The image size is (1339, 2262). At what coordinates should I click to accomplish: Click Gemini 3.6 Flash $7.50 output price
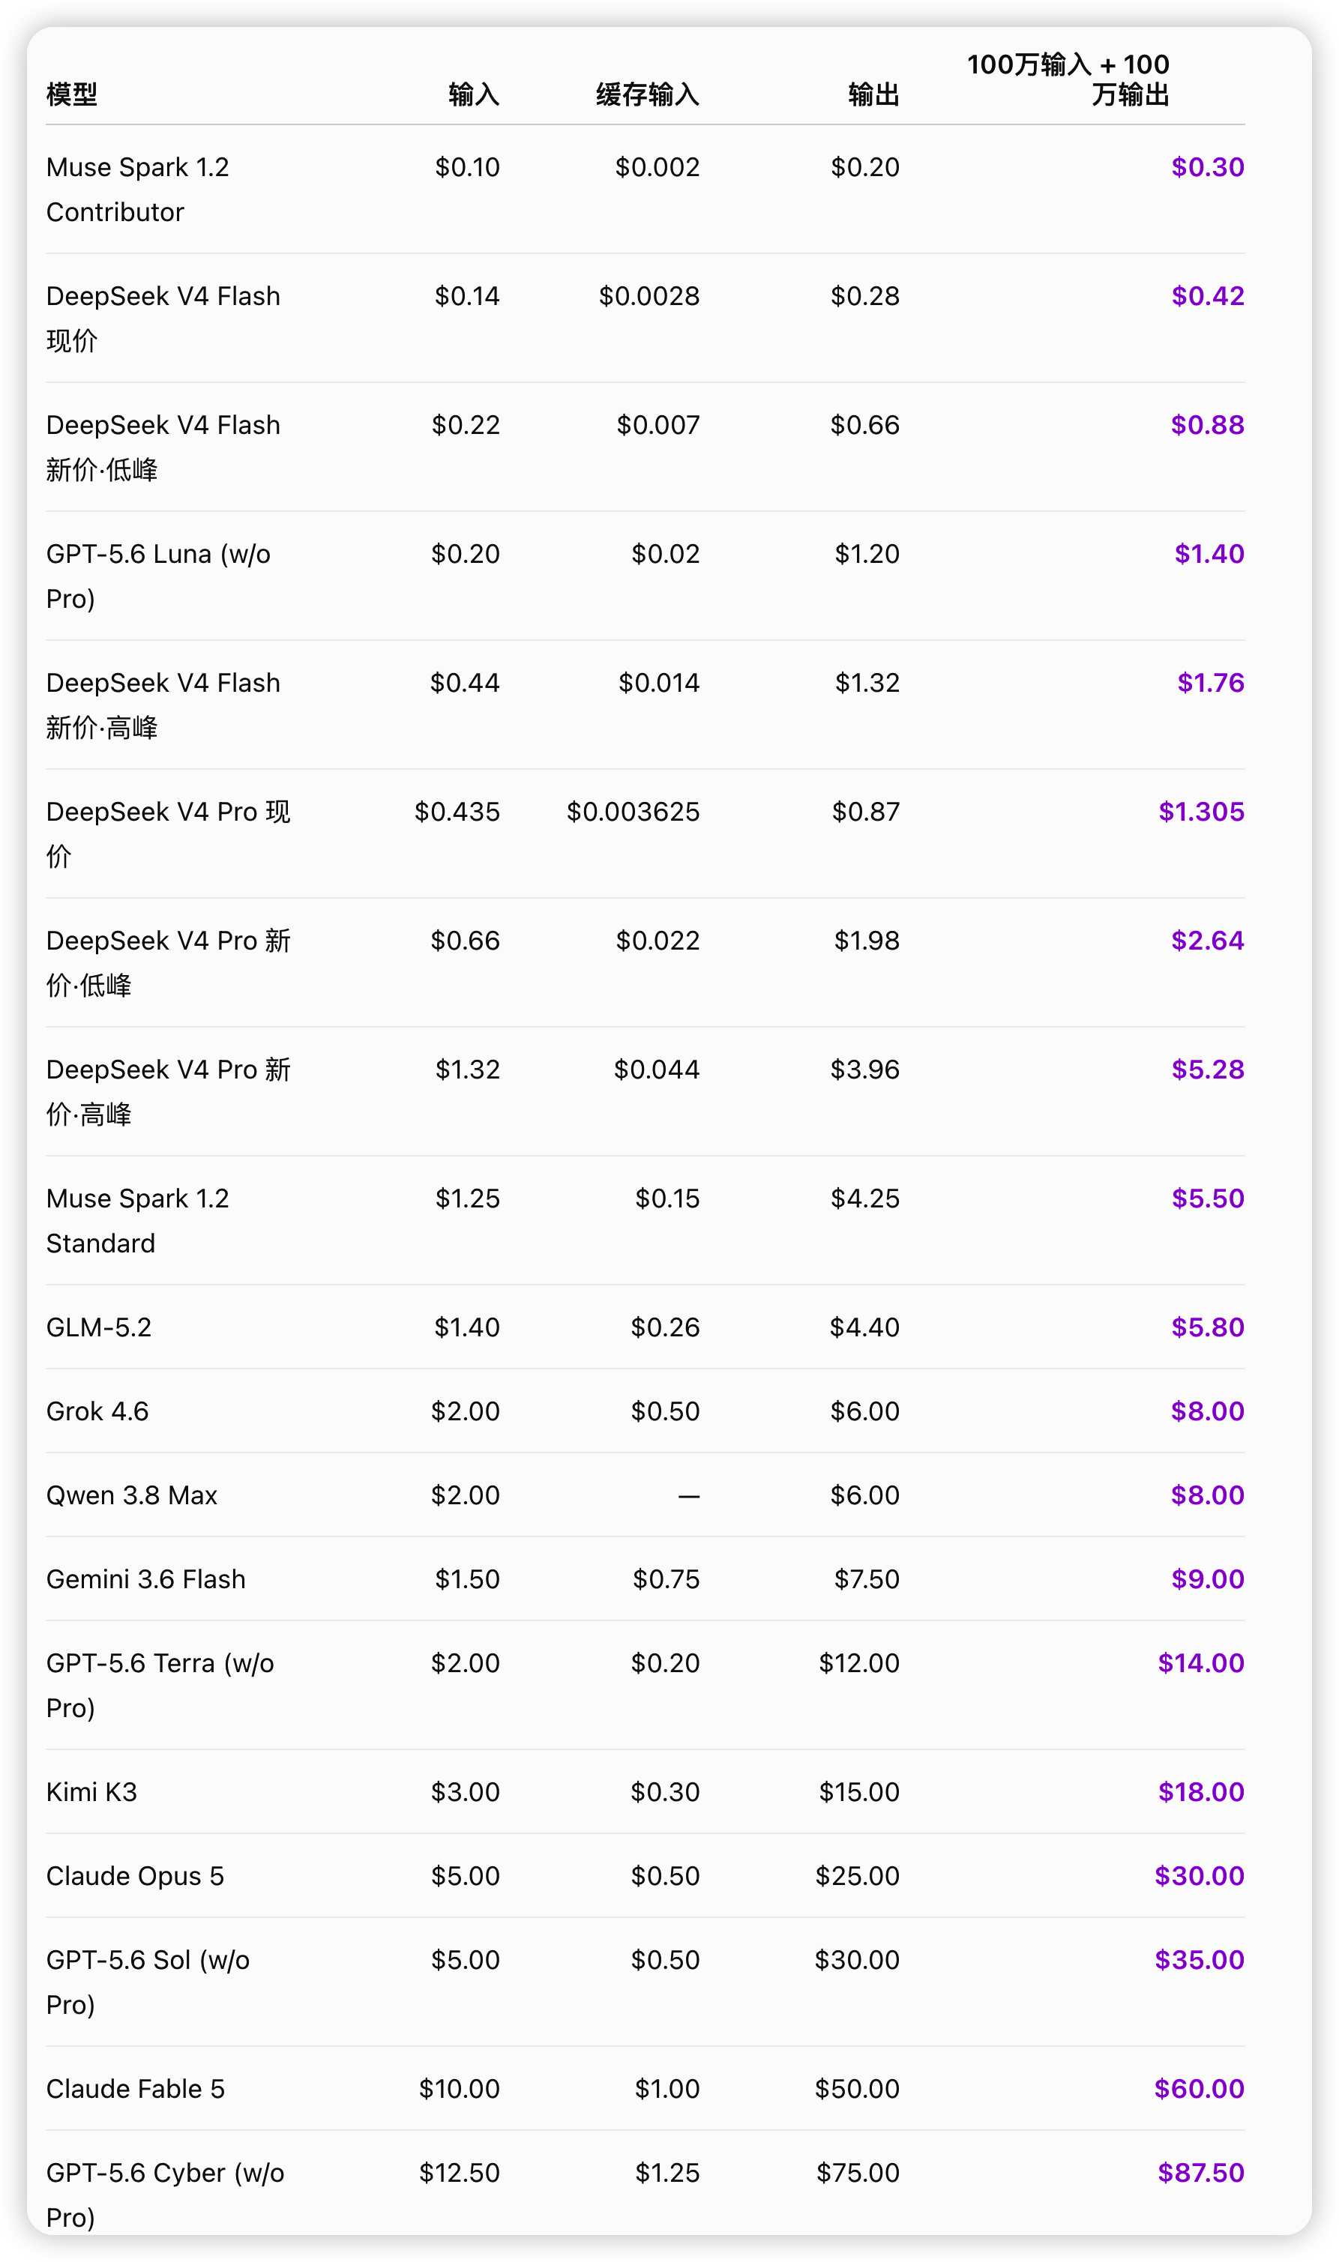(866, 1579)
